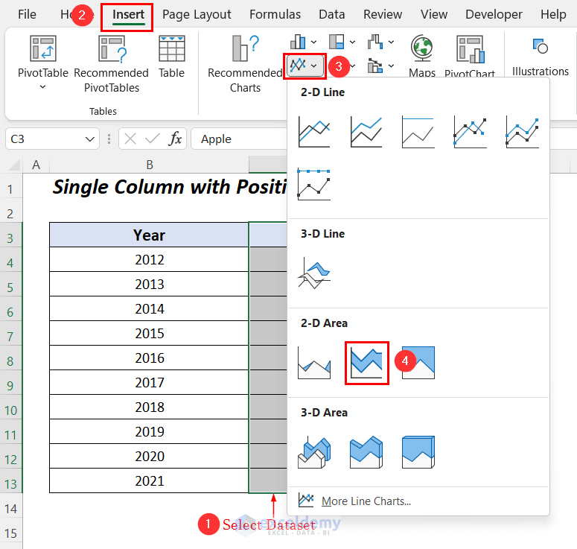
Task: Click the waterfall chart icon
Action: [375, 42]
